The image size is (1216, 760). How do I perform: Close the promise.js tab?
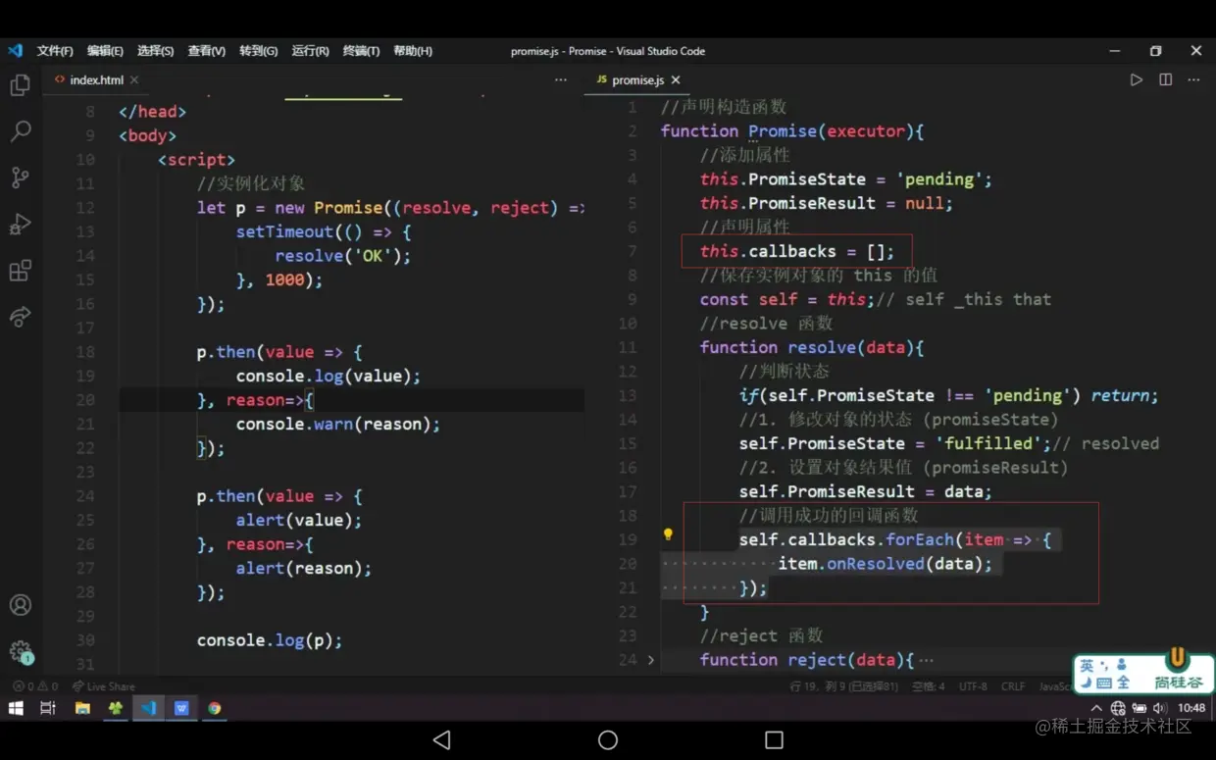[x=676, y=79]
